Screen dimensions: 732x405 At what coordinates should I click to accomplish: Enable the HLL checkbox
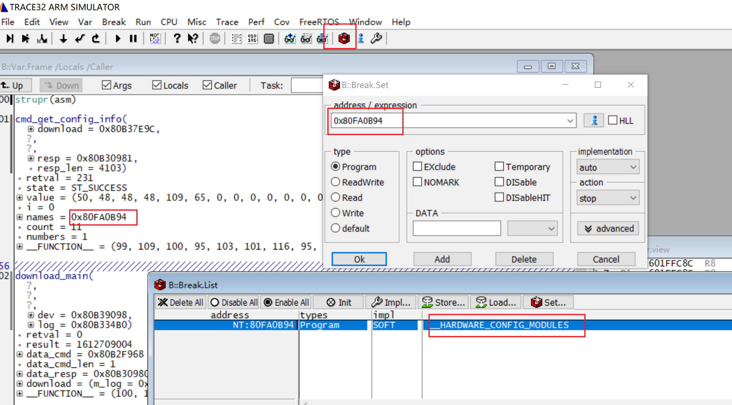coord(613,120)
